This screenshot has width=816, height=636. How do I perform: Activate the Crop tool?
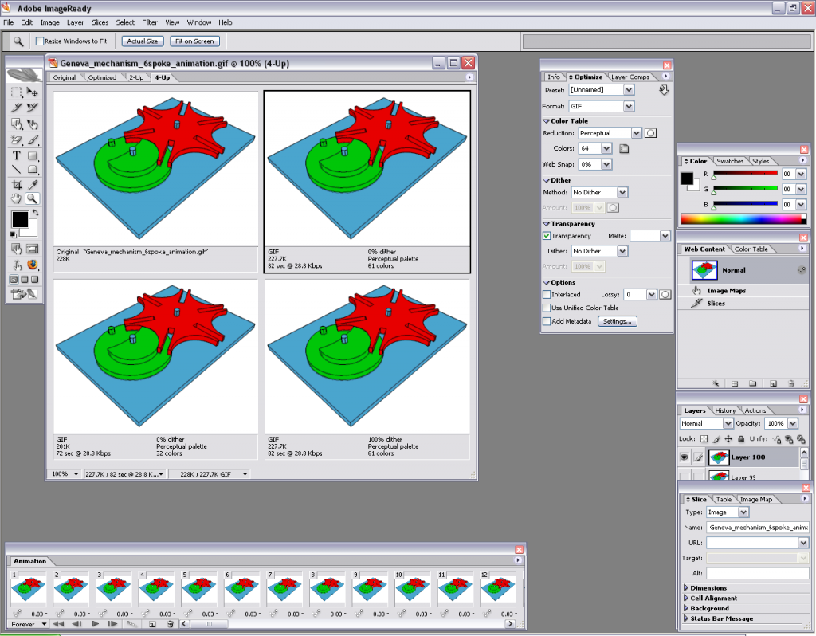click(17, 185)
